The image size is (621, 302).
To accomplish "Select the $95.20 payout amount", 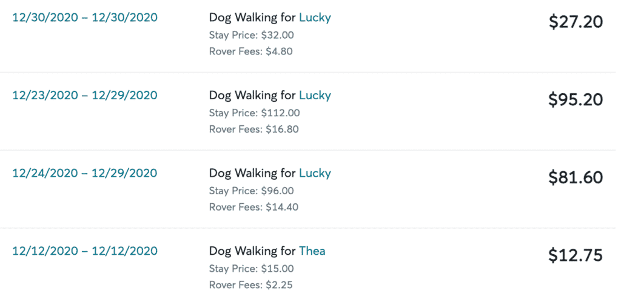I will (576, 100).
